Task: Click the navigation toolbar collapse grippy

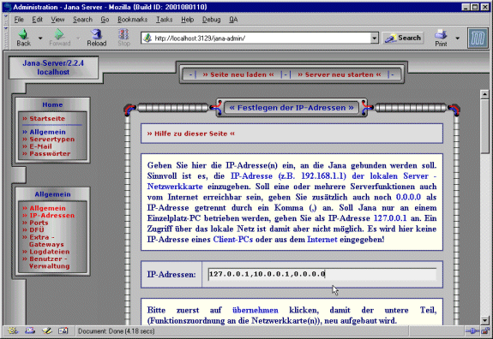Action: 6,38
